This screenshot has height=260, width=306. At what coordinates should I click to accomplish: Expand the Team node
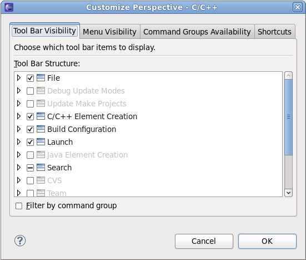pyautogui.click(x=19, y=193)
